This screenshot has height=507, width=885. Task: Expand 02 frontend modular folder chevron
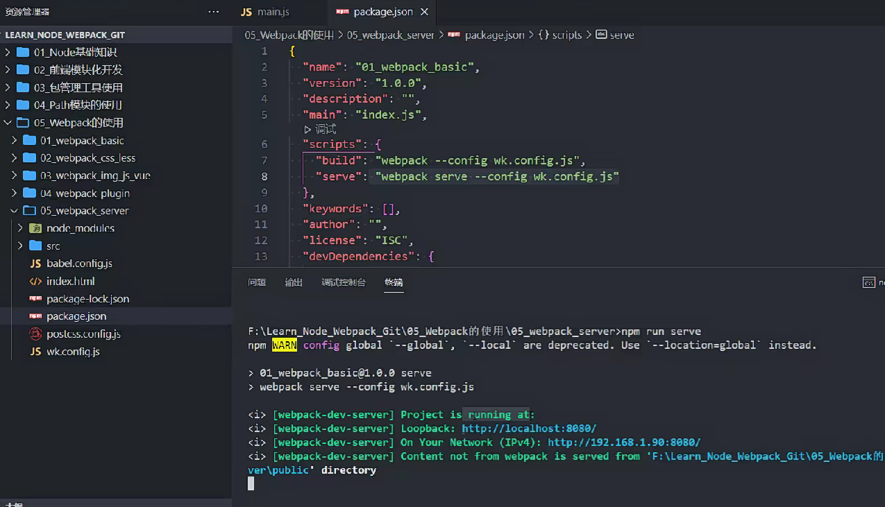pyautogui.click(x=8, y=69)
